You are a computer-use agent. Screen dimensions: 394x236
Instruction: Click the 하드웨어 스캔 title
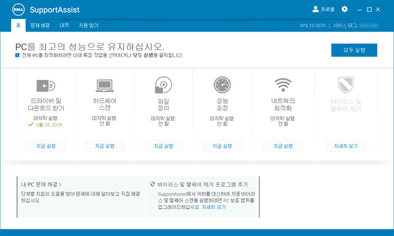tap(105, 105)
